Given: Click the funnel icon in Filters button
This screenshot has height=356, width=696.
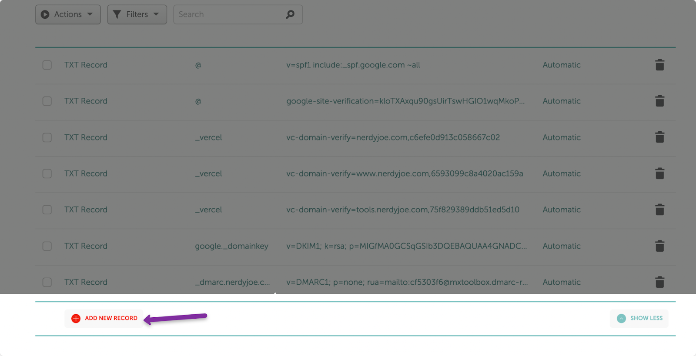Looking at the screenshot, I should (117, 14).
